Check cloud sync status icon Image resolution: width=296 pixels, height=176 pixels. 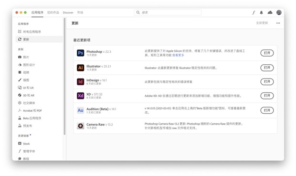(x=270, y=12)
